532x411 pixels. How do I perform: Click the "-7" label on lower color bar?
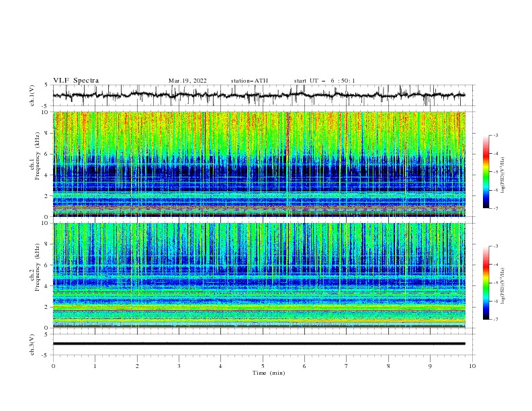(495, 319)
